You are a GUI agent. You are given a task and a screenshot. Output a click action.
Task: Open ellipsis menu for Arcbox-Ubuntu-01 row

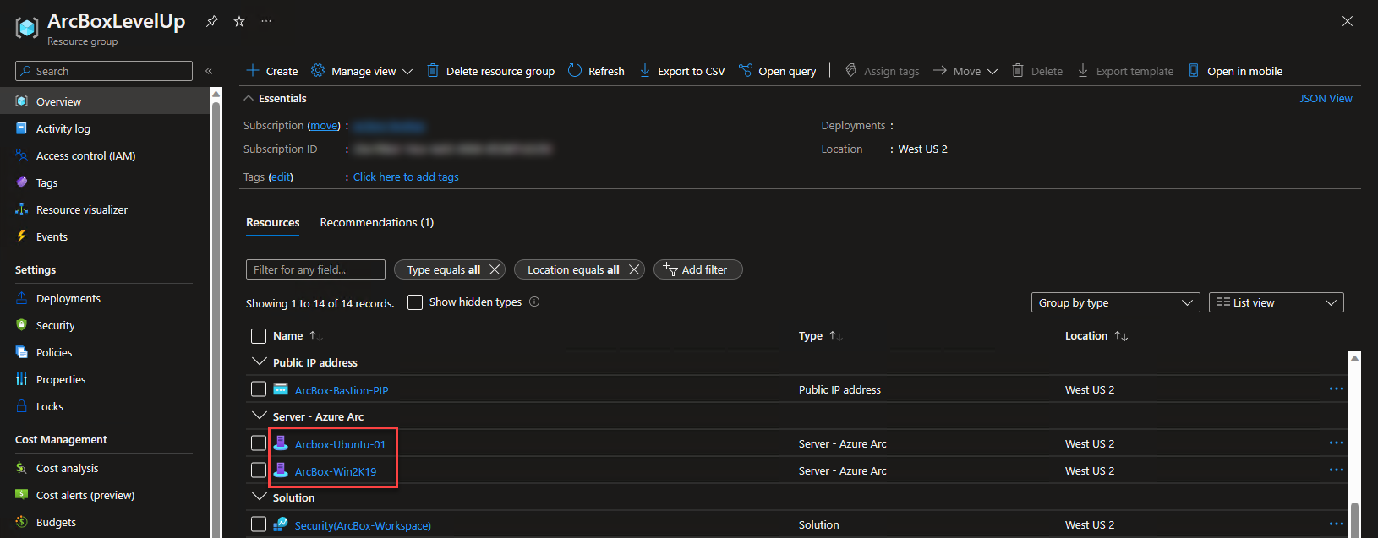tap(1337, 443)
